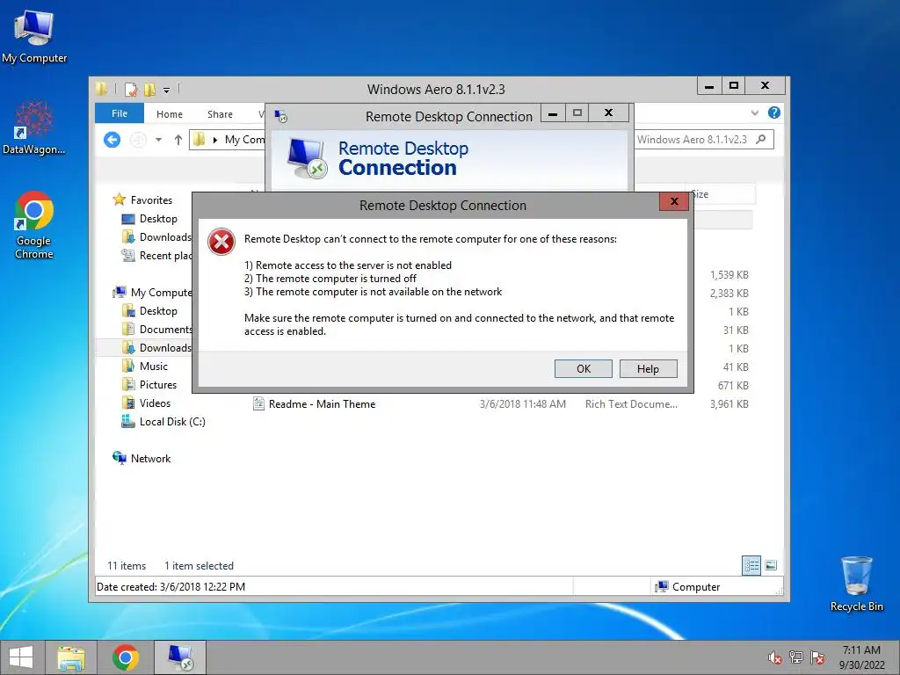The image size is (900, 675).
Task: Open the Action Center flag icon
Action: click(817, 657)
